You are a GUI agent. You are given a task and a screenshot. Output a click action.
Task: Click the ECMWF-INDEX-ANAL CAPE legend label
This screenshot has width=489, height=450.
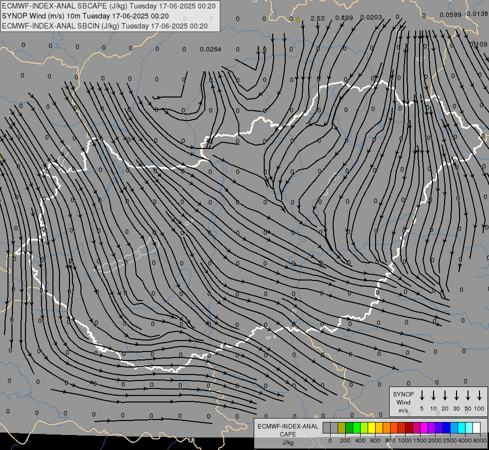click(x=288, y=430)
